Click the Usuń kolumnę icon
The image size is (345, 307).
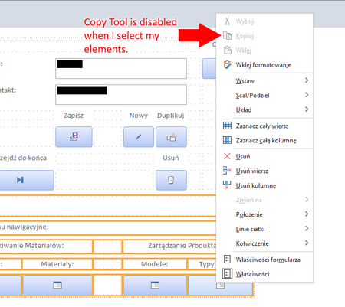[227, 185]
